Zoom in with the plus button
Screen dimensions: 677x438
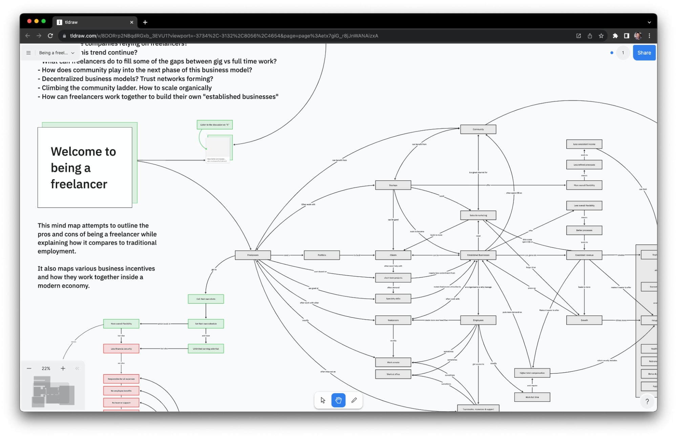coord(63,369)
